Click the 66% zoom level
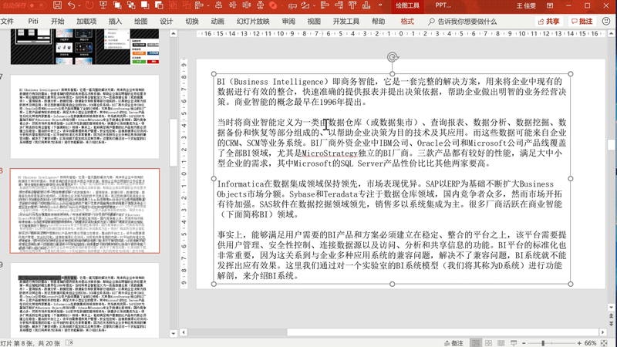 pos(590,343)
